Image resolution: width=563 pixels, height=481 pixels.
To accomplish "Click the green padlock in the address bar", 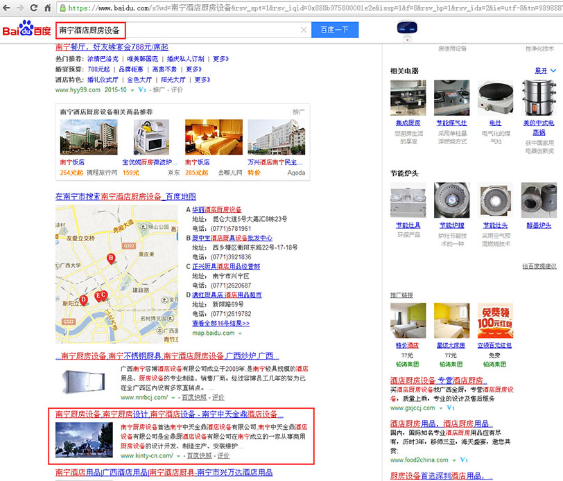I will [x=62, y=8].
